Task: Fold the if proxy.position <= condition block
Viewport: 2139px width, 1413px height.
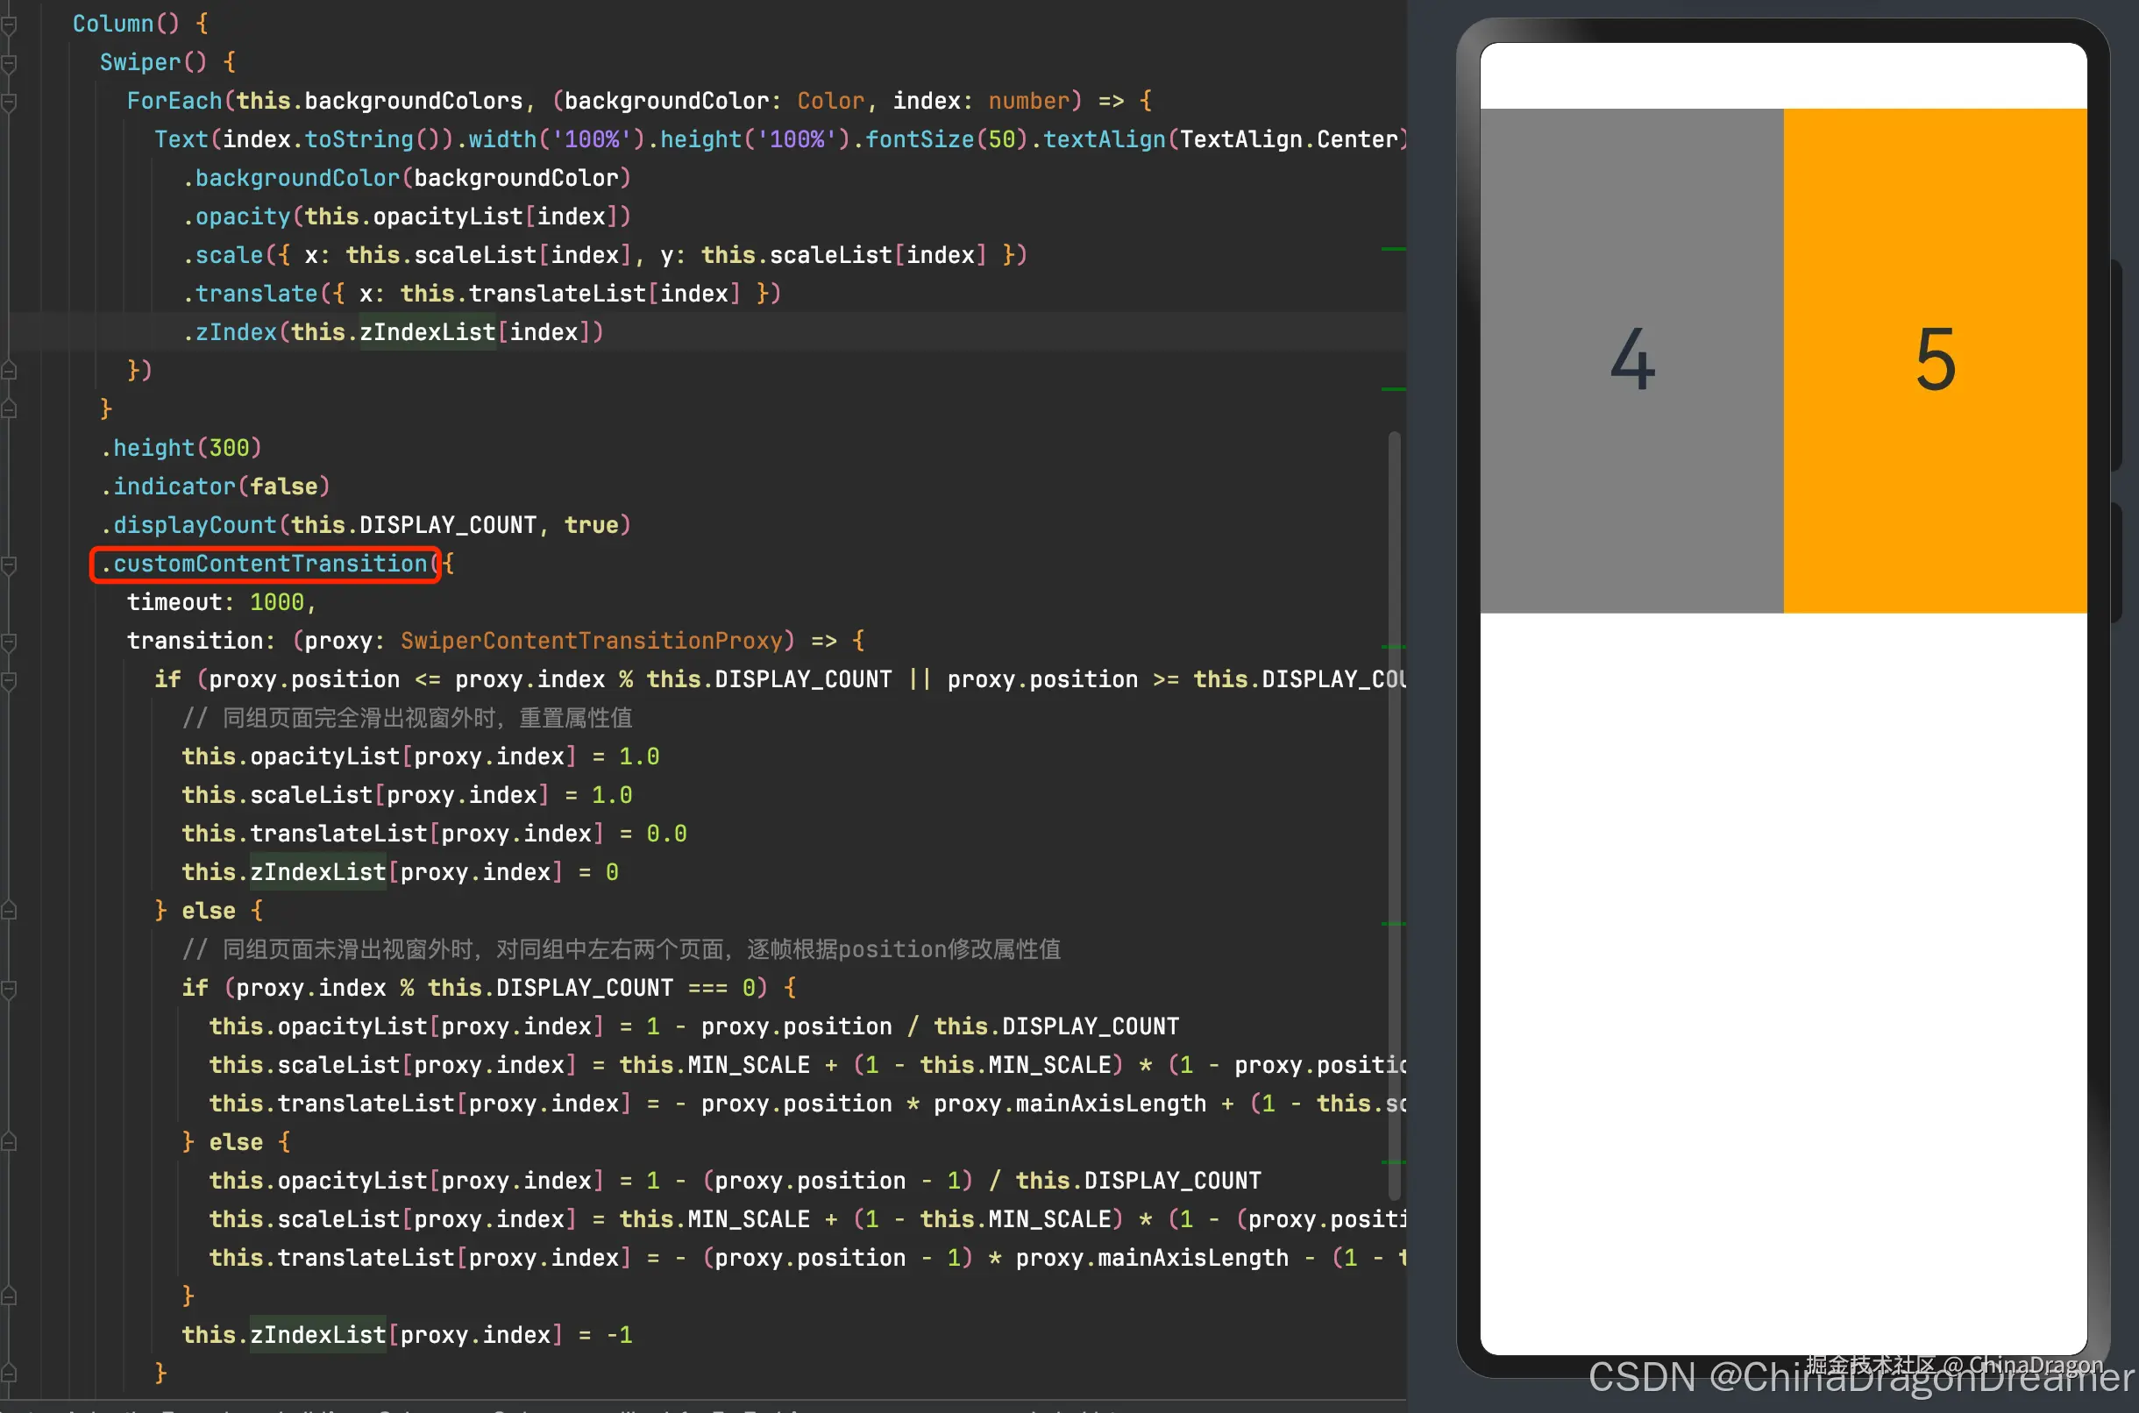Action: [9, 680]
